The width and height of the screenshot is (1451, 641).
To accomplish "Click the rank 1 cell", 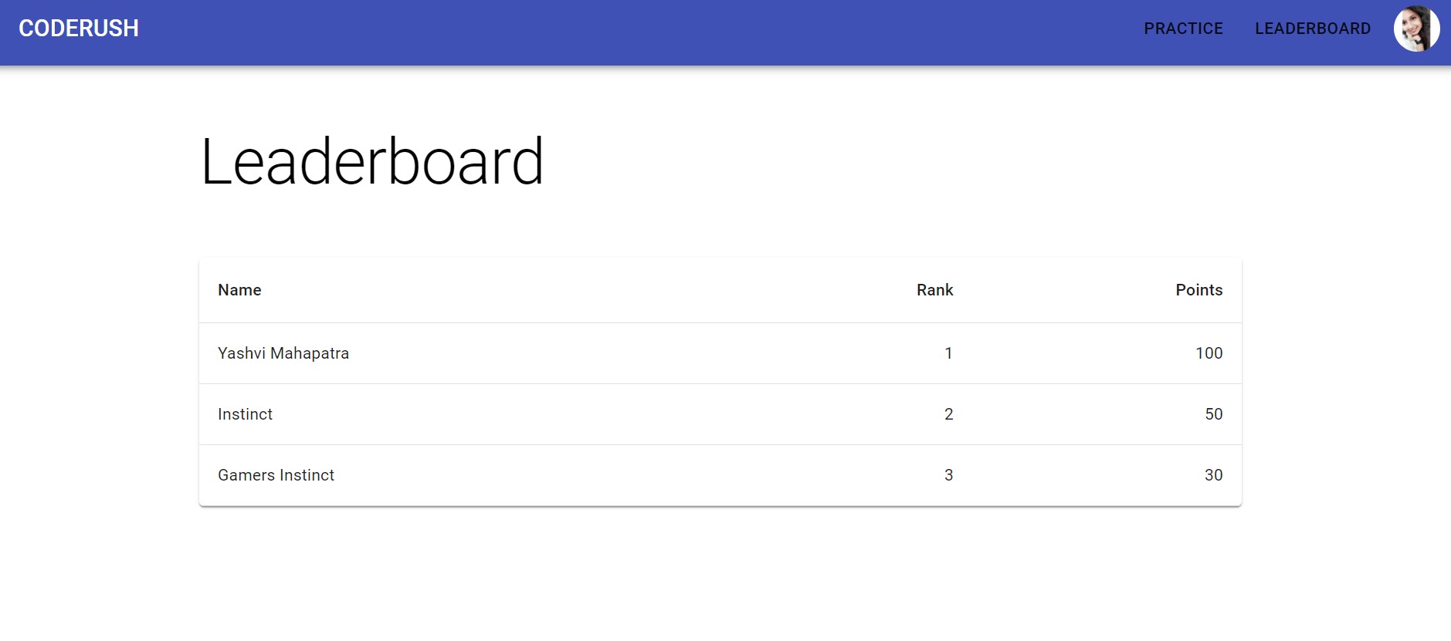I will (x=948, y=353).
